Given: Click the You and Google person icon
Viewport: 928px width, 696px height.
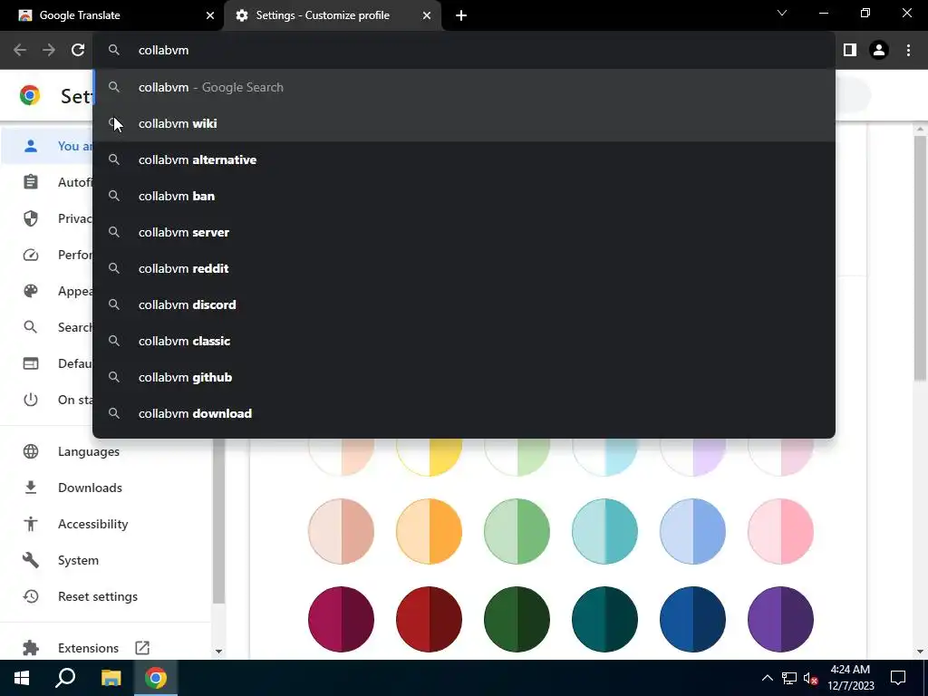Looking at the screenshot, I should 31,146.
